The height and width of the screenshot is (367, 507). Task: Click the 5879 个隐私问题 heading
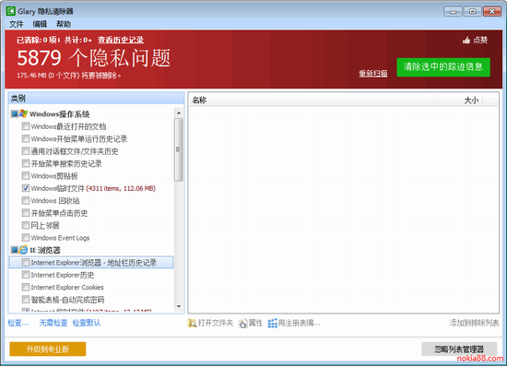click(x=94, y=58)
